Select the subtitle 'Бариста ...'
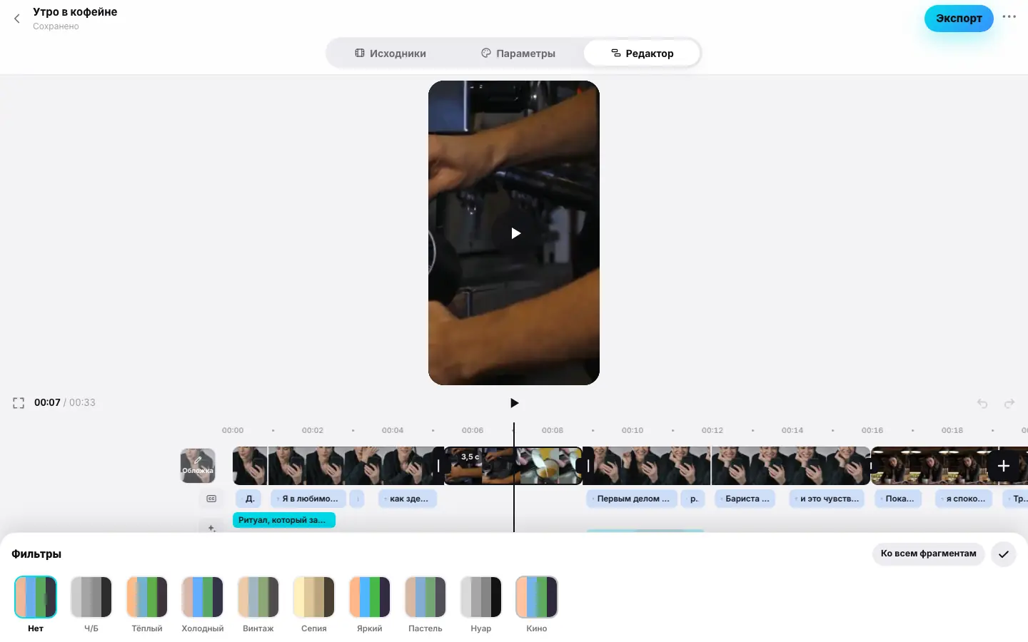 (746, 499)
